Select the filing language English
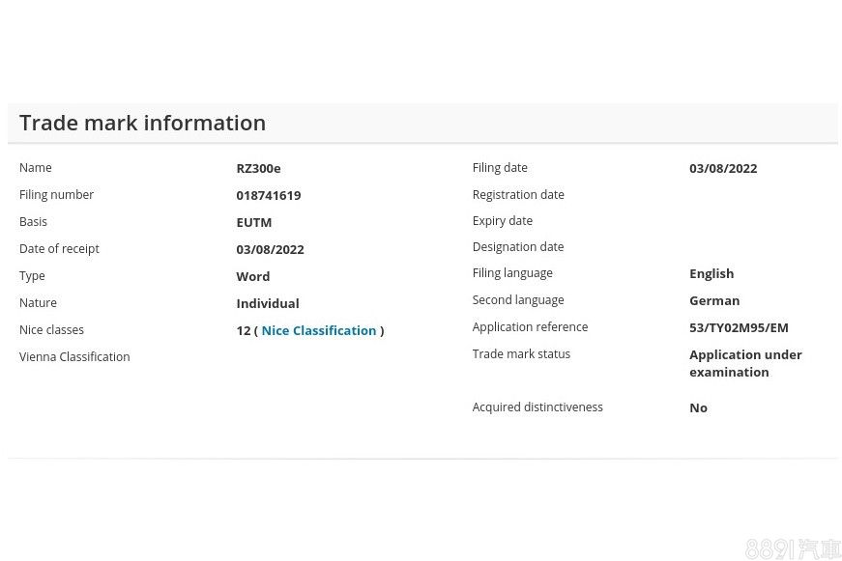Viewport: 842px width, 561px height. pos(711,273)
